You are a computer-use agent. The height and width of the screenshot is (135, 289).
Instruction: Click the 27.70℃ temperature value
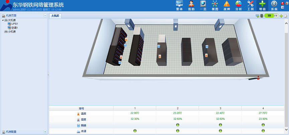pos(263,113)
